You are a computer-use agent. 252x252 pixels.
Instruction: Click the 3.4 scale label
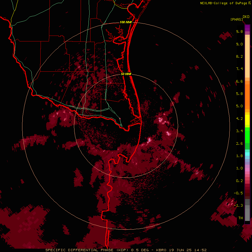(239, 131)
